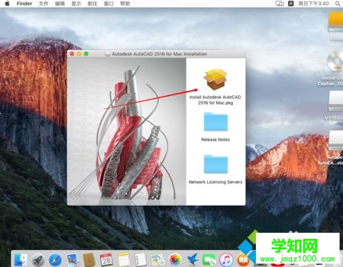Open the Install Autodesk AutoCAD 2016 package icon

click(x=215, y=79)
